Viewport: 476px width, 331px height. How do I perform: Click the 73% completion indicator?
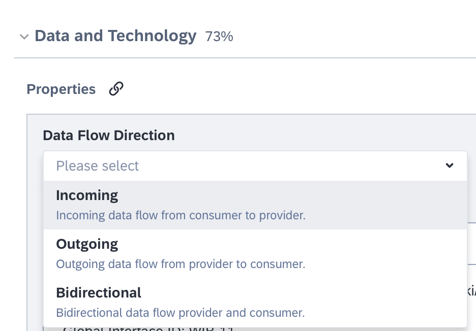[x=219, y=37]
